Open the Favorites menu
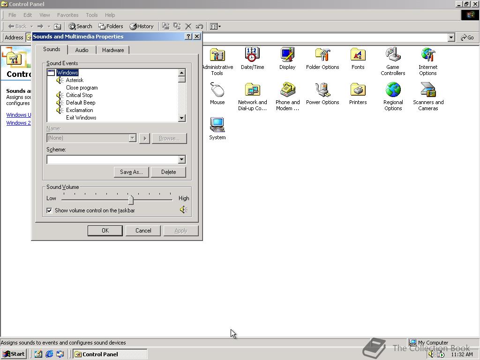This screenshot has width=480, height=360. pyautogui.click(x=67, y=15)
